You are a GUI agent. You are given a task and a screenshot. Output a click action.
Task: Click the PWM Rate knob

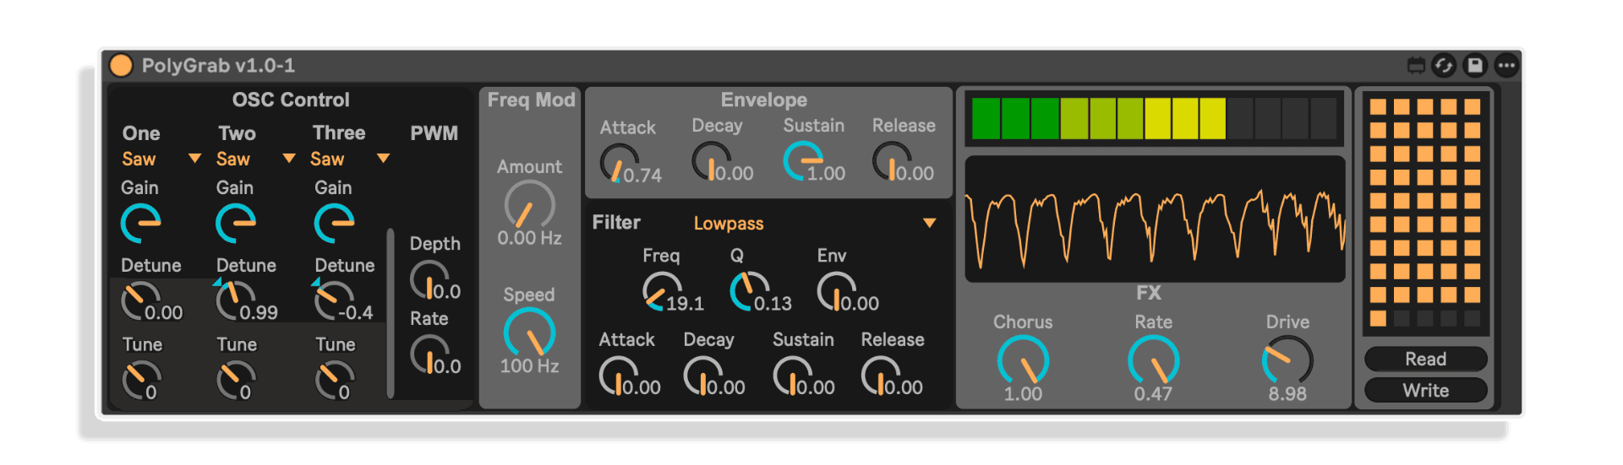pos(429,355)
